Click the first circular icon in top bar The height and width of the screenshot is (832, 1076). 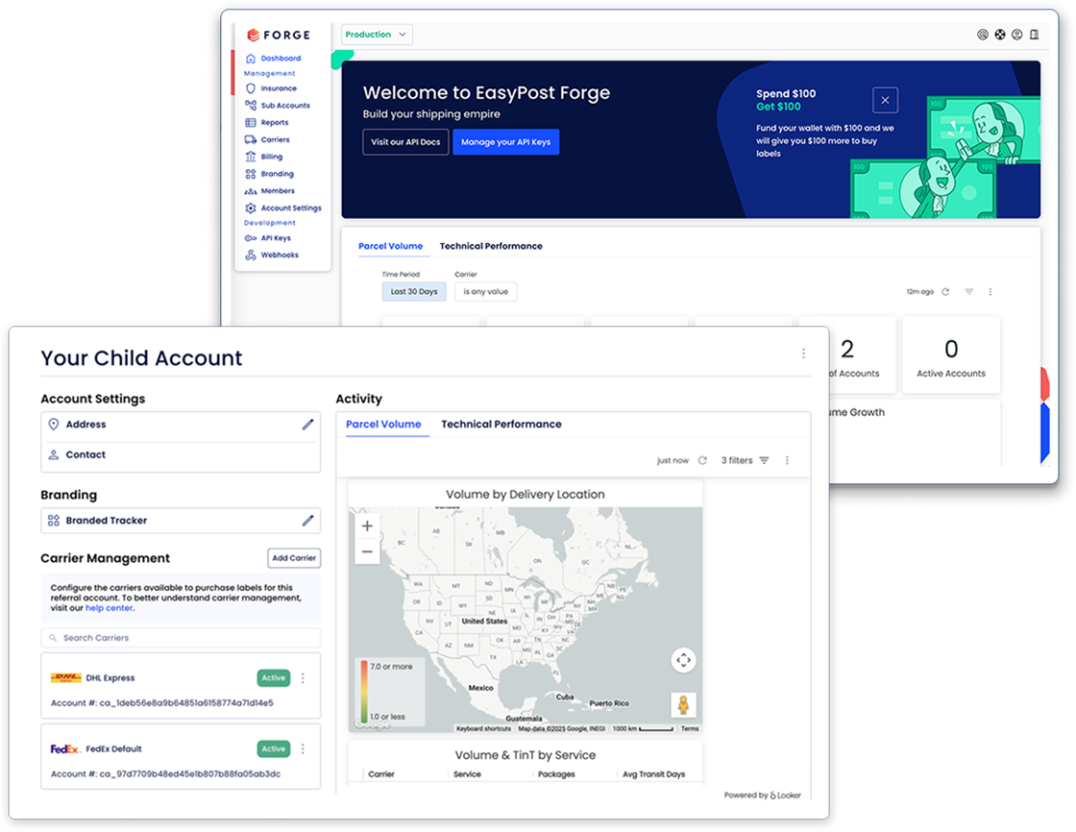click(983, 35)
